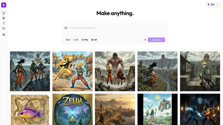Click the add image icon in prompt box
Screen dimensions: 223x125
[x=66, y=28]
